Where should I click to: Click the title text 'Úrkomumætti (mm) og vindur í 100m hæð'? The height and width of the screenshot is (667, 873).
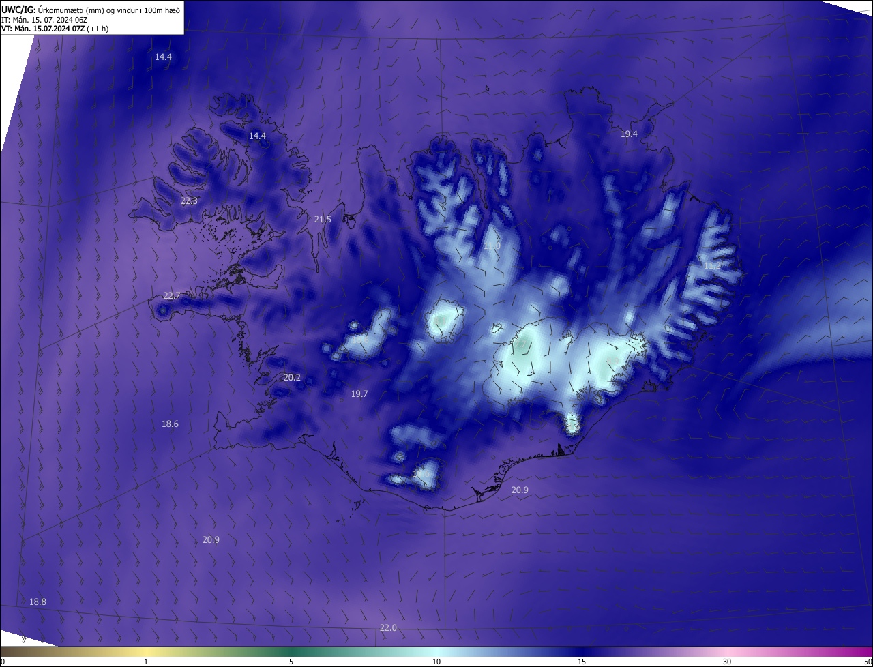(x=110, y=10)
